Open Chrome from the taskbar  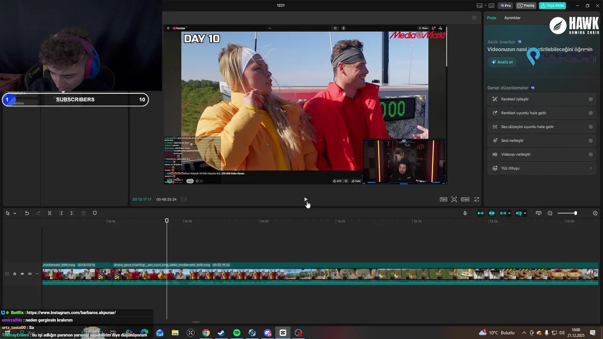tap(206, 333)
